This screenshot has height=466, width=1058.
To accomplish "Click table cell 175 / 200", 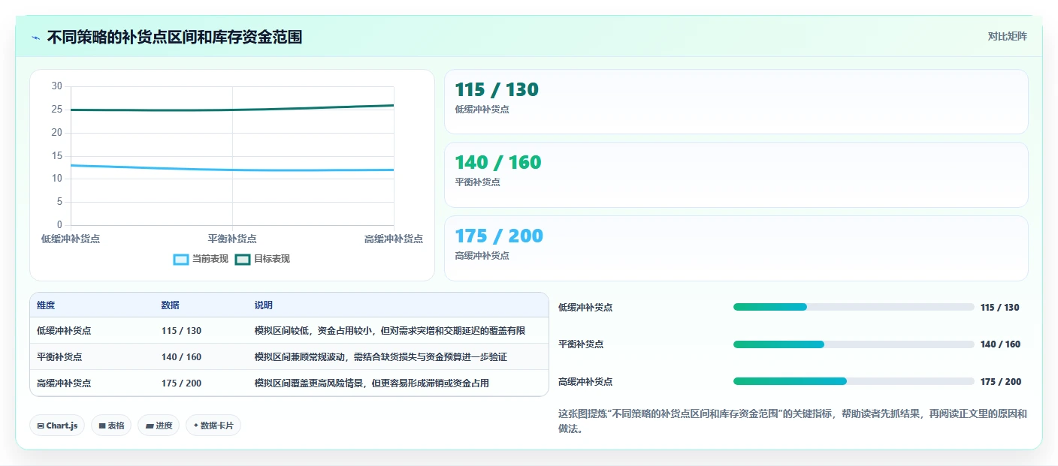I will click(x=181, y=383).
